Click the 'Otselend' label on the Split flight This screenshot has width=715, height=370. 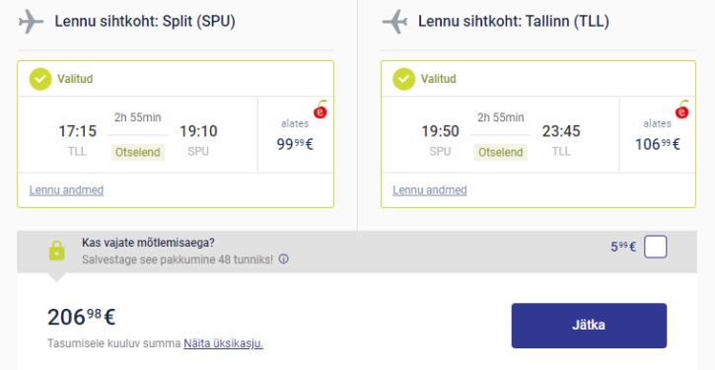138,152
